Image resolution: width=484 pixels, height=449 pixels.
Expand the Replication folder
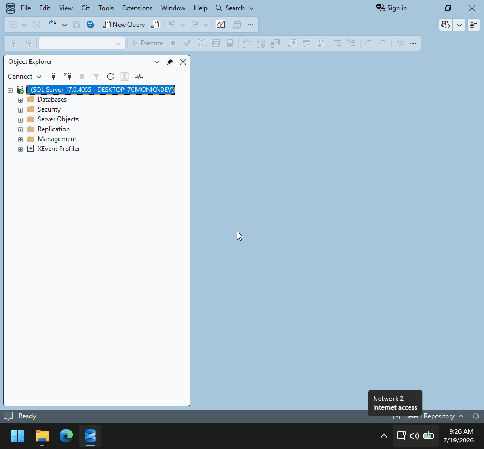coord(20,130)
